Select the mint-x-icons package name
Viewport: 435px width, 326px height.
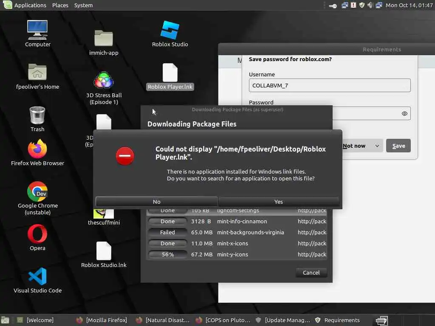(232, 243)
